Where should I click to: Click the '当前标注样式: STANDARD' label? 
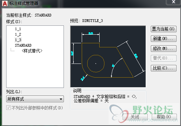coord(29,15)
